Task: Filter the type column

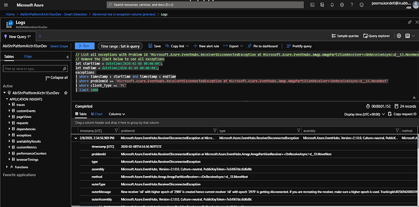Action: [x=299, y=131]
